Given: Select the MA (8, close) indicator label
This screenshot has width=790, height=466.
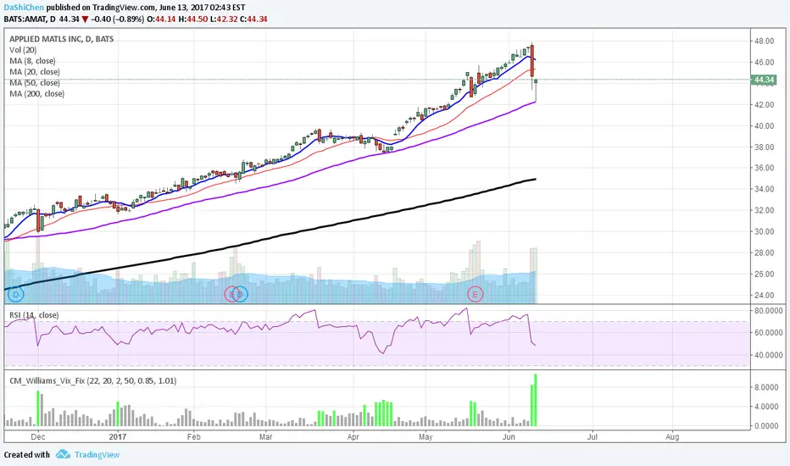Looking at the screenshot, I should coord(32,61).
